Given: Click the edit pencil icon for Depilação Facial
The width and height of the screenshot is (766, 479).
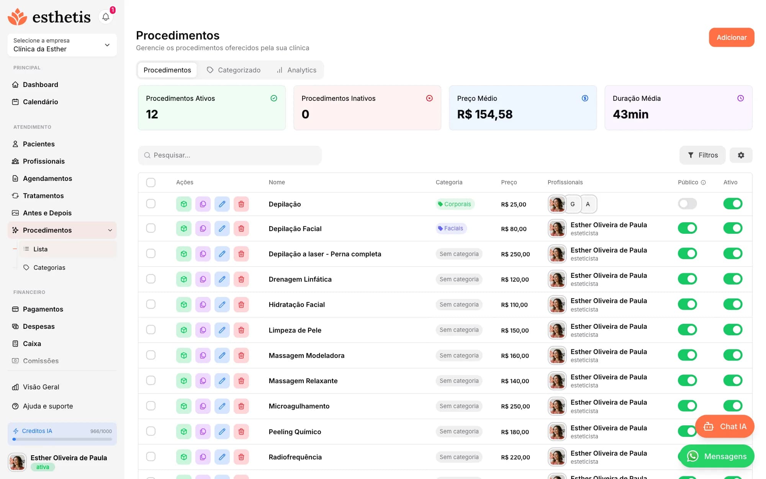Looking at the screenshot, I should [x=222, y=229].
